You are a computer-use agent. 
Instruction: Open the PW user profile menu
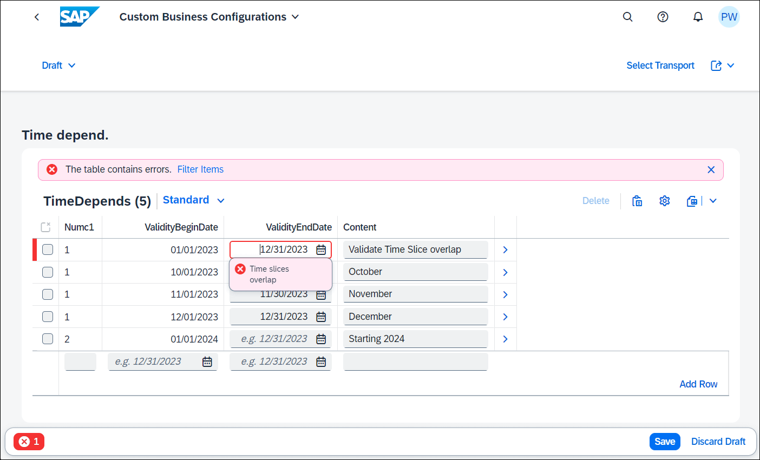point(729,17)
